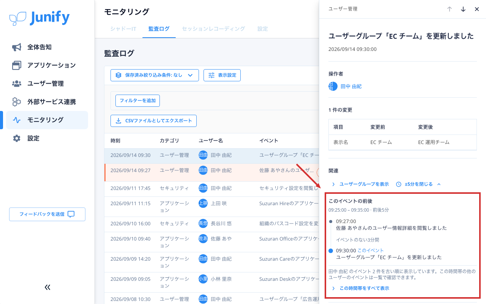This screenshot has width=486, height=304.
Task: Open 全体告知 megaphone icon in sidebar
Action: [16, 47]
